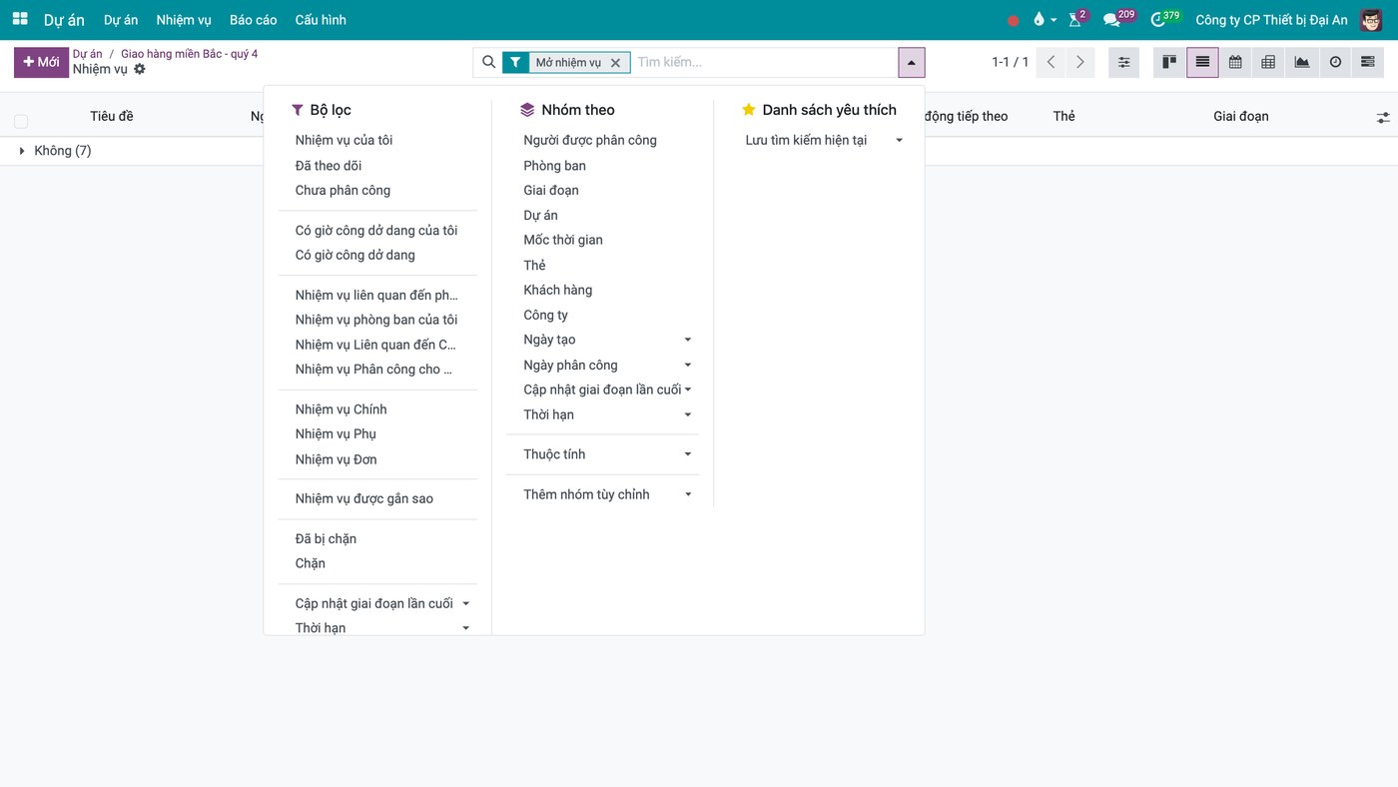
Task: Open the hourglass icon with badge 2
Action: tap(1076, 19)
